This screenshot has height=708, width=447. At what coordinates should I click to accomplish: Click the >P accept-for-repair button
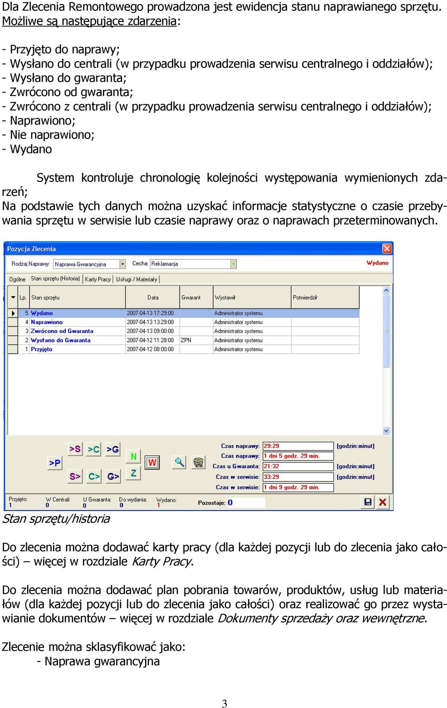click(55, 463)
